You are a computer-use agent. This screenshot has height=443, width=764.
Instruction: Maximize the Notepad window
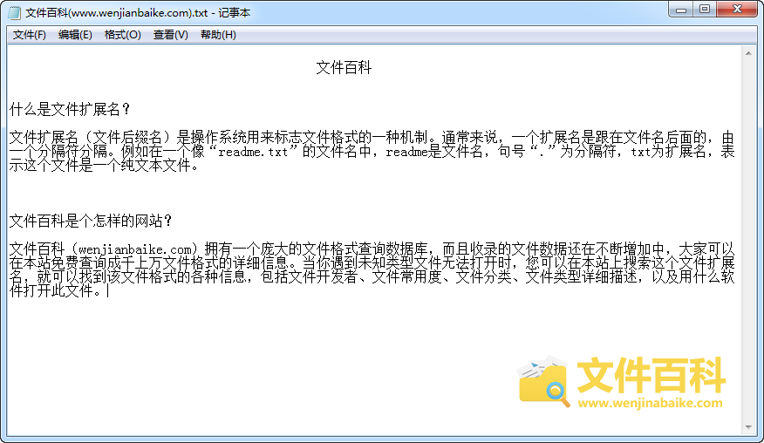(x=705, y=10)
